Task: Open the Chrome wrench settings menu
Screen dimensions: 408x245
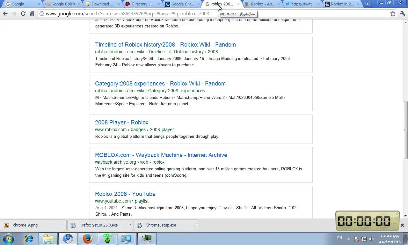Action: tap(402, 14)
